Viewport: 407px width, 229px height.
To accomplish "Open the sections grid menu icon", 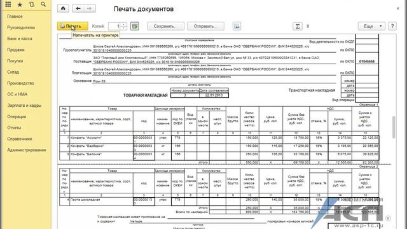I will [8, 4].
